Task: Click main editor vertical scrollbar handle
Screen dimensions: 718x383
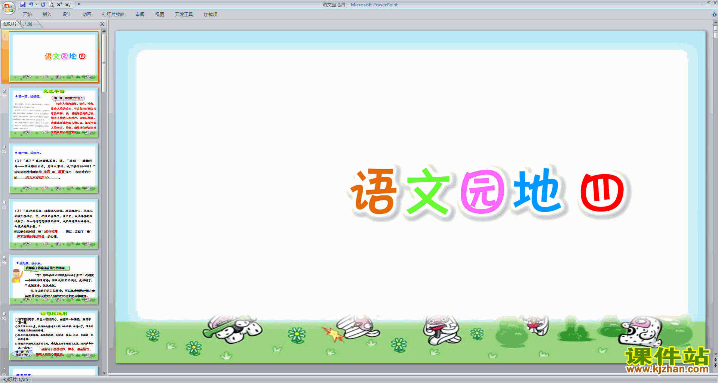Action: pyautogui.click(x=715, y=32)
